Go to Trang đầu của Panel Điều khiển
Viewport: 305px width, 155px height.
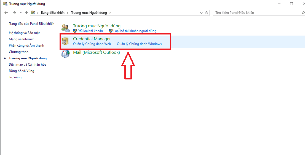32,24
